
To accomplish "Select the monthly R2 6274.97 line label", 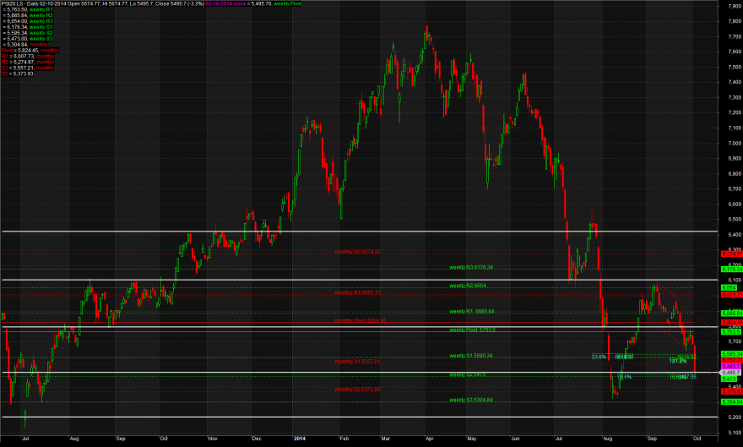I will (x=357, y=252).
